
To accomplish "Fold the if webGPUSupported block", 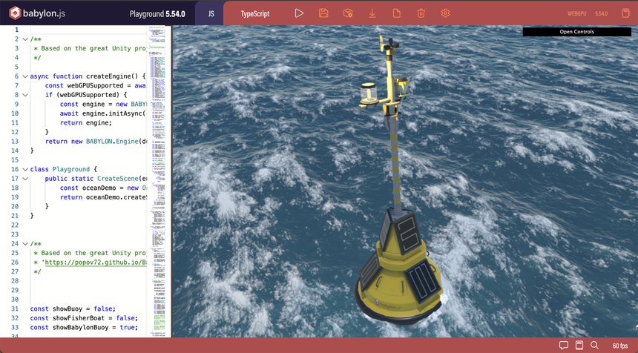I will (x=24, y=95).
